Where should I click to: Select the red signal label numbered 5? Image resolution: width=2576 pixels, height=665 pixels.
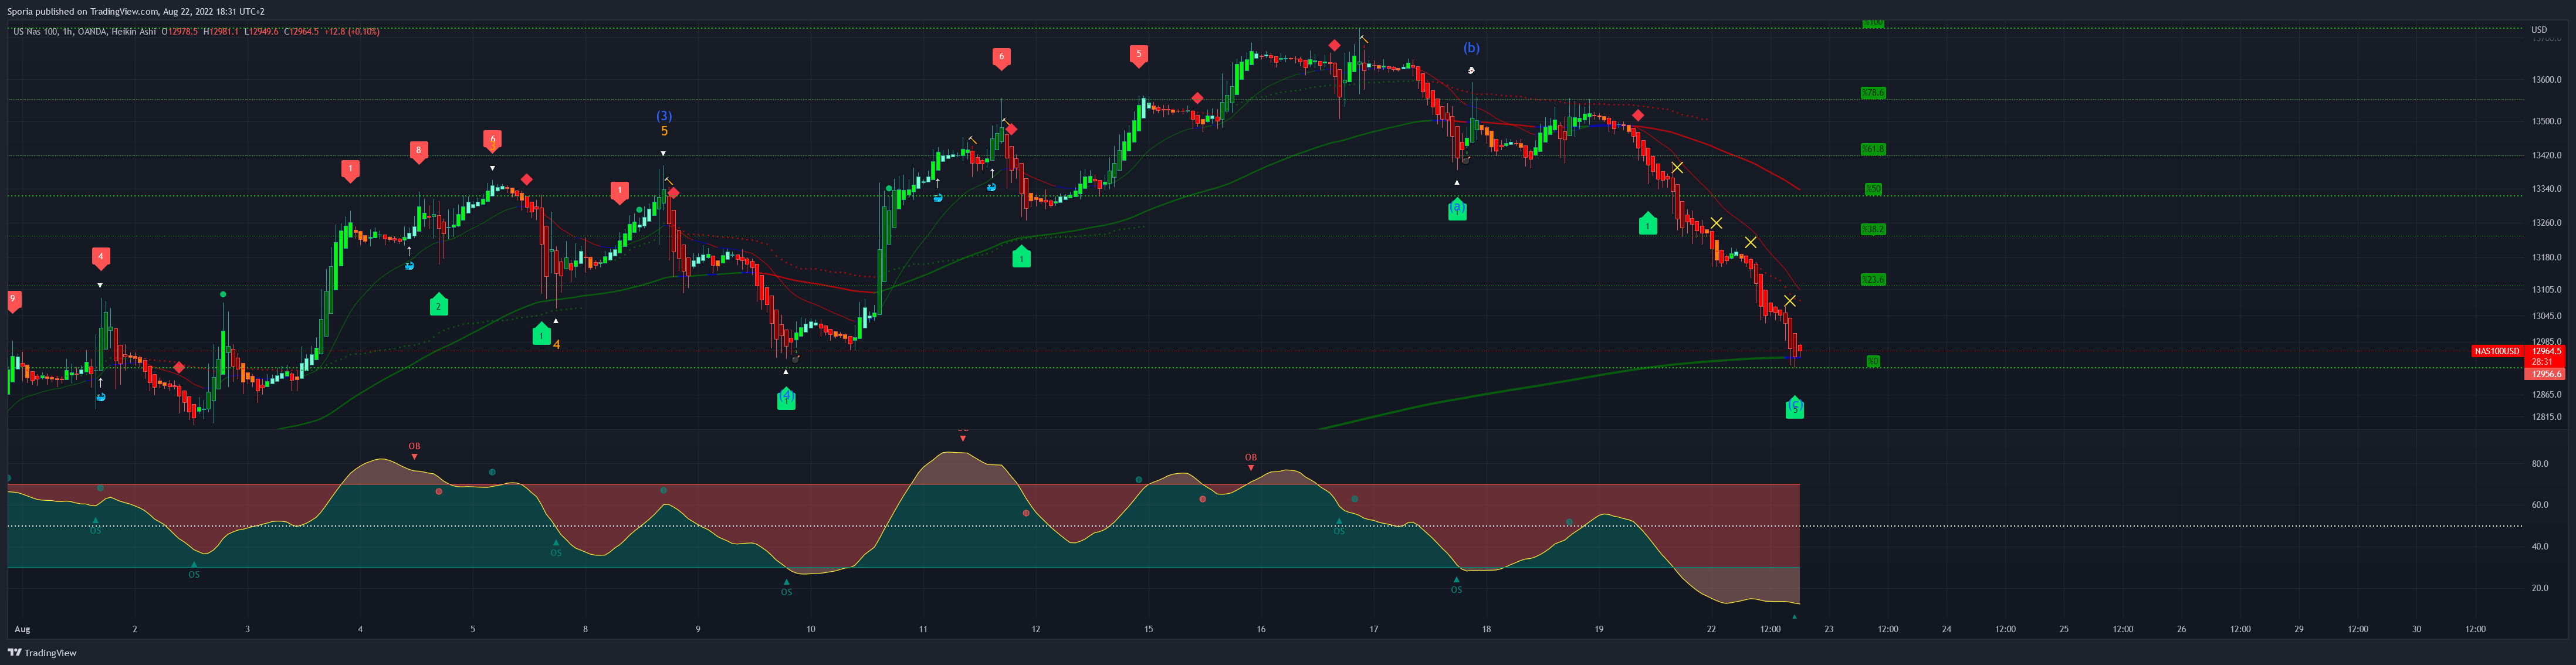pos(1138,56)
